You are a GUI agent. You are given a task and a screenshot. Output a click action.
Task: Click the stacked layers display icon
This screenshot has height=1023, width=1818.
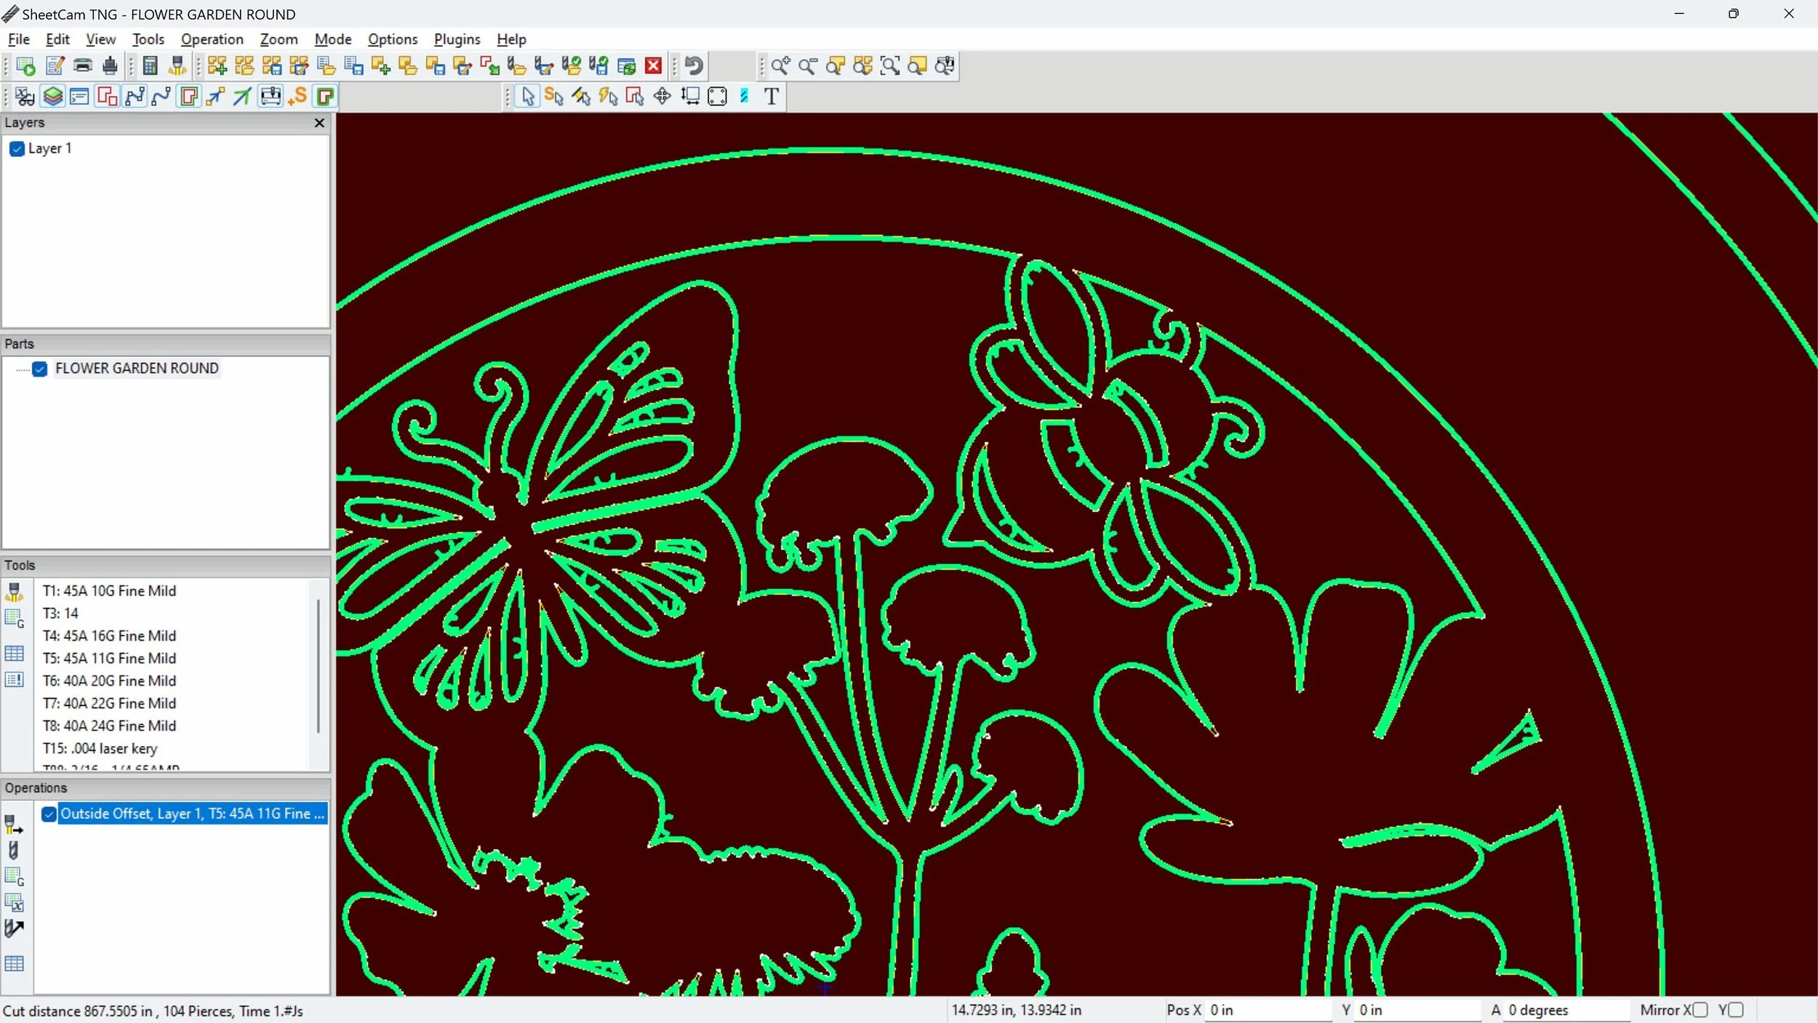(52, 96)
